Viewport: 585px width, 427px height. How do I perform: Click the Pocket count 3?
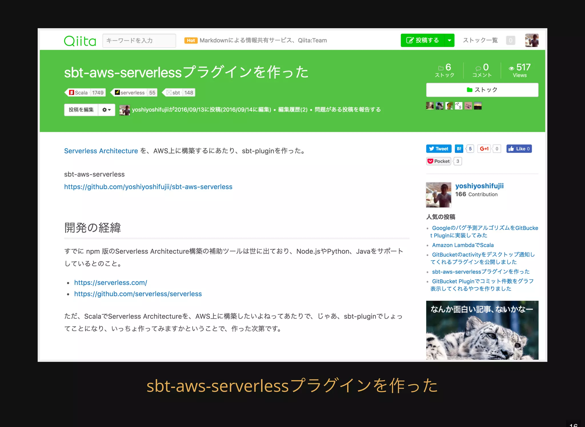pyautogui.click(x=458, y=161)
